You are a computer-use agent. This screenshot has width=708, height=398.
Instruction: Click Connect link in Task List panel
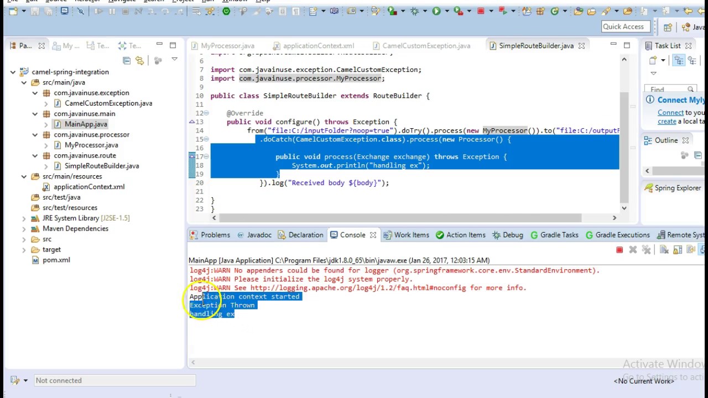point(670,113)
